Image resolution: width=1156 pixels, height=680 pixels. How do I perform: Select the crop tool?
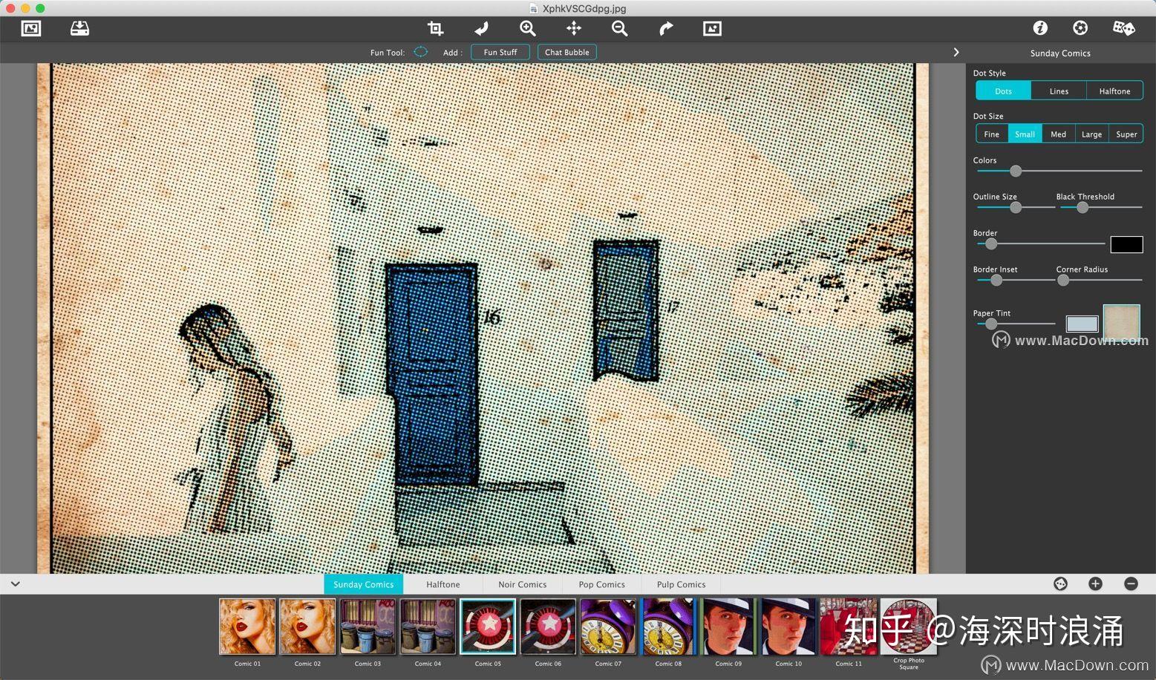click(x=435, y=28)
